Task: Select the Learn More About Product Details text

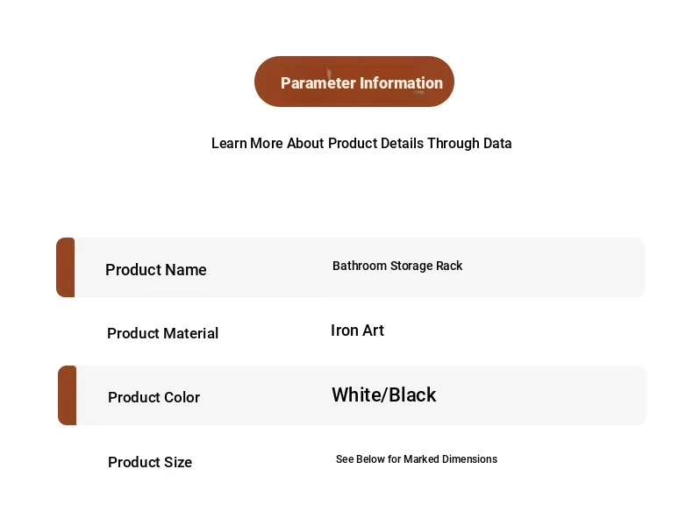Action: pyautogui.click(x=318, y=144)
